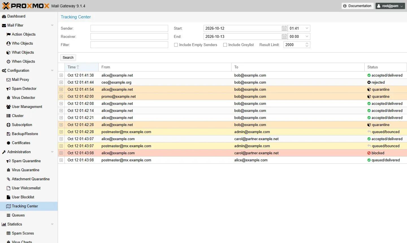Open Spam Quarantine in the sidebar
Viewport: 407px width, 243px height.
(x=29, y=161)
